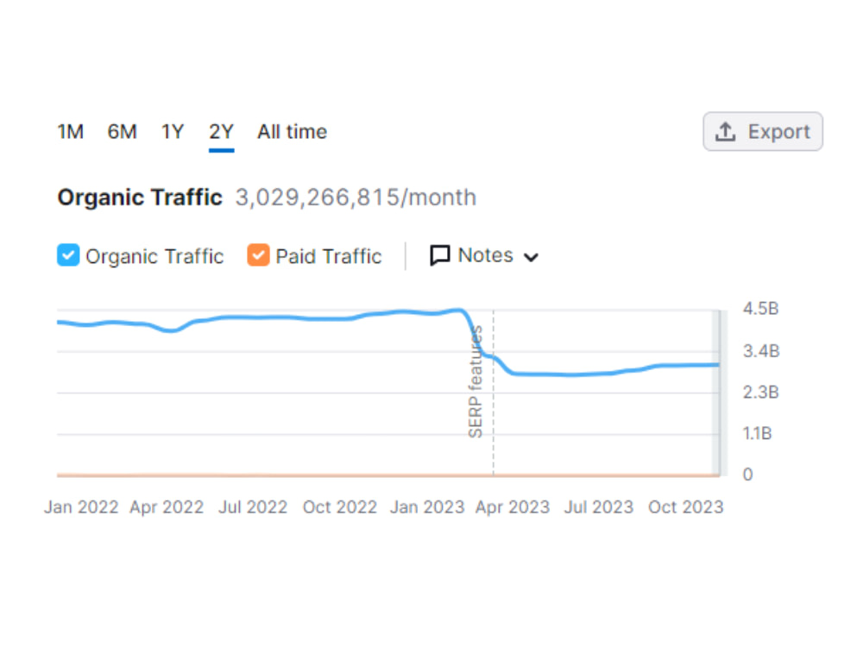Click the Oct 2023 axis label
Viewport: 863px width, 647px height.
point(686,506)
